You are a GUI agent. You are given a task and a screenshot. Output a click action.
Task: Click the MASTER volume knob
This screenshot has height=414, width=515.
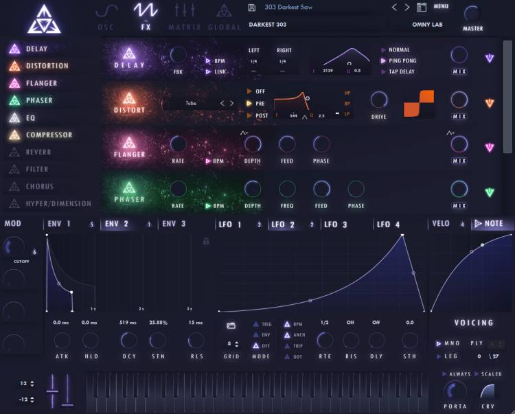click(472, 14)
